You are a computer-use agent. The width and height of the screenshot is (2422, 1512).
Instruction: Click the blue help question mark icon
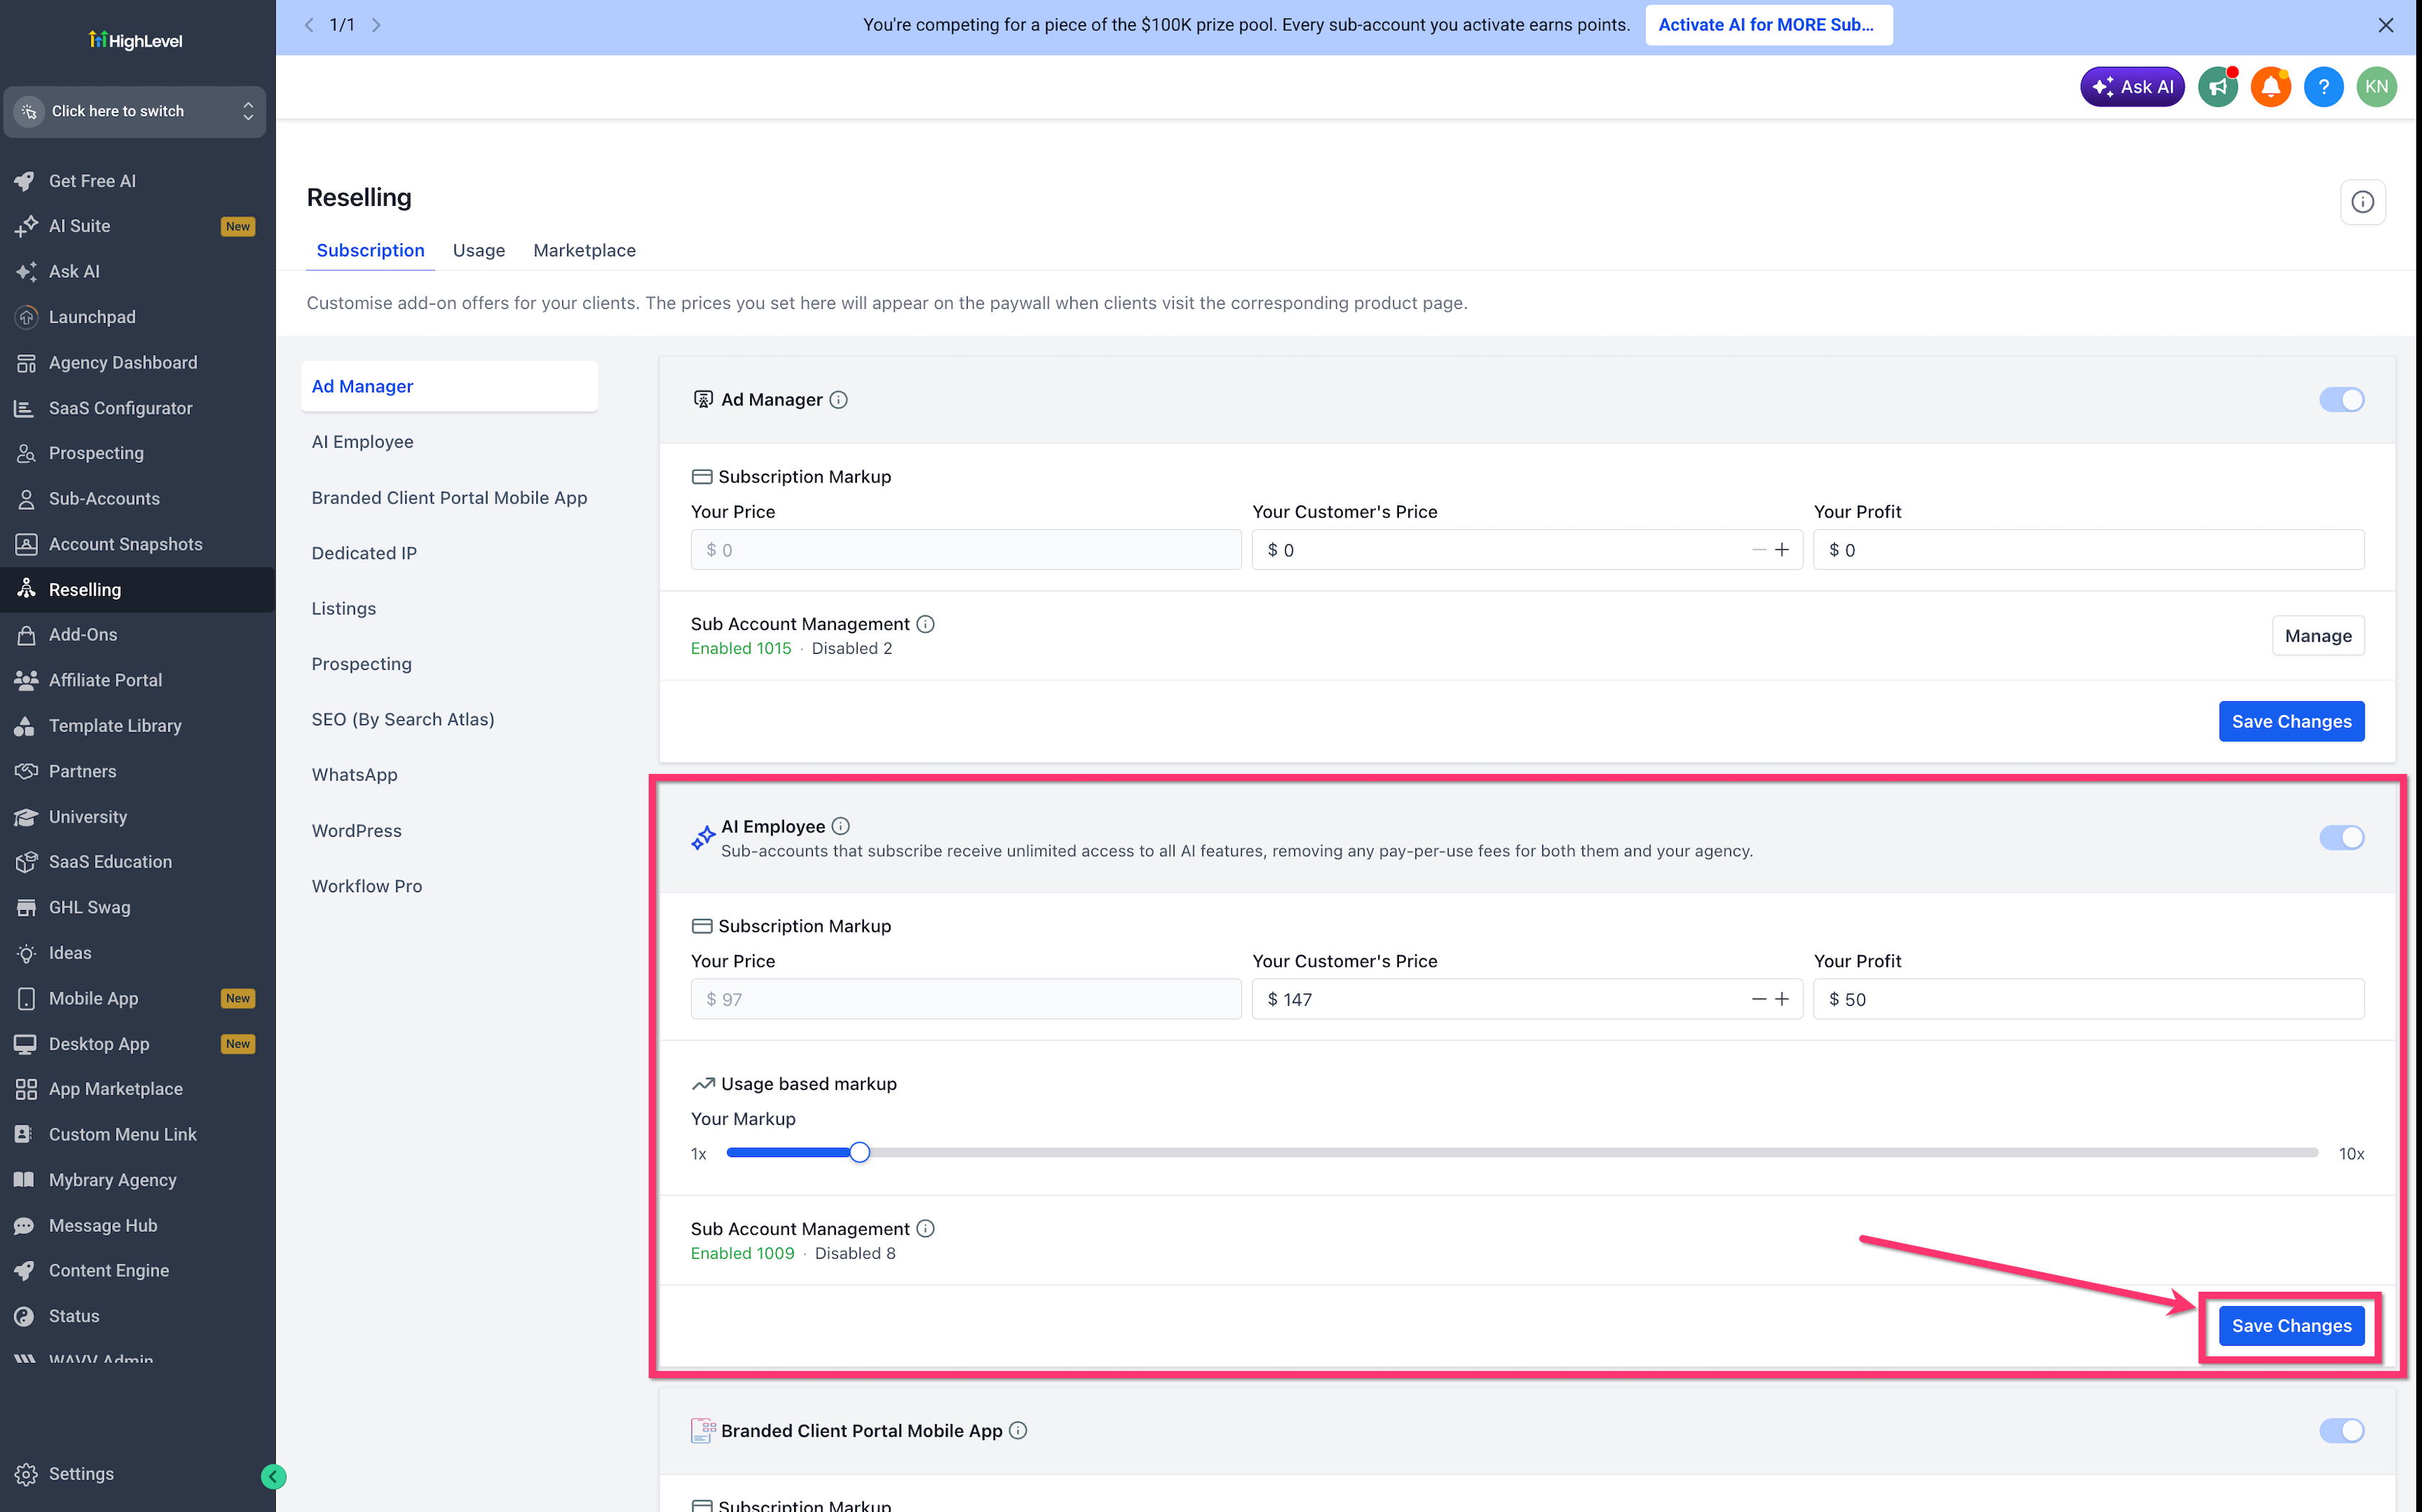(2324, 87)
